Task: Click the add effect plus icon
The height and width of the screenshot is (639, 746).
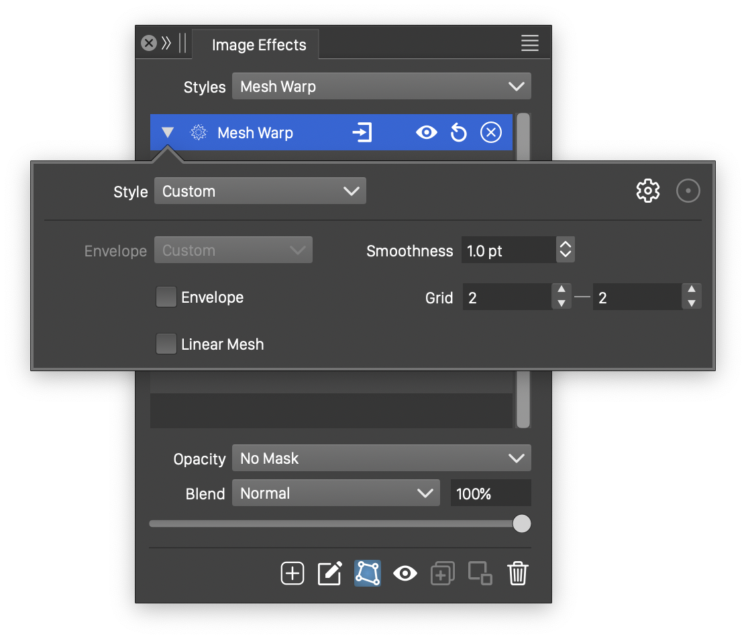Action: [x=292, y=574]
